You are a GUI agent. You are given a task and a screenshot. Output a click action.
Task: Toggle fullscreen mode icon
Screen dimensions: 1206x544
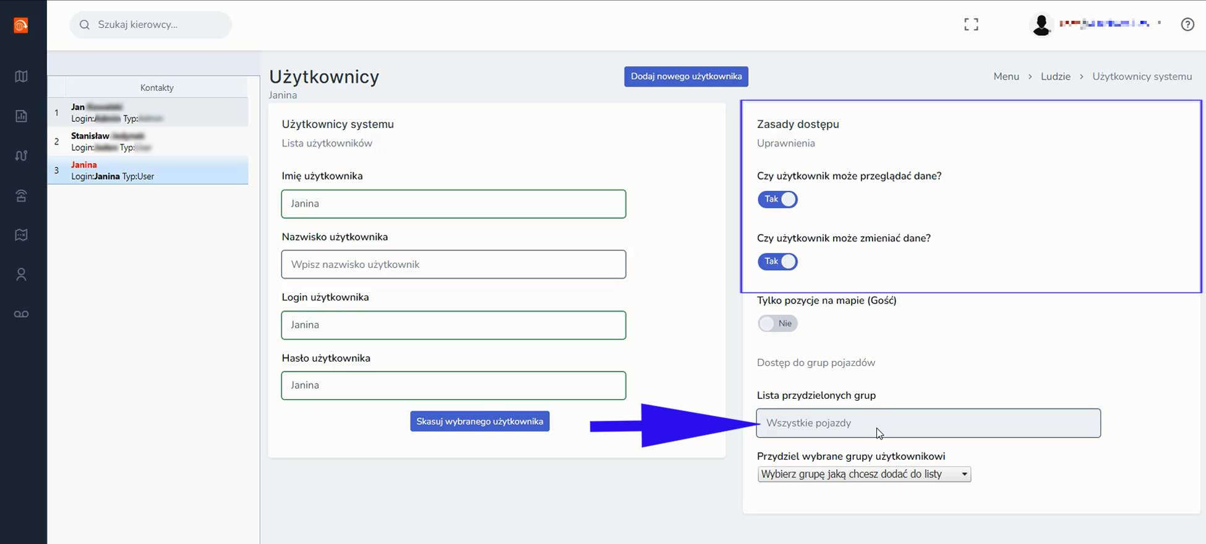click(x=971, y=25)
